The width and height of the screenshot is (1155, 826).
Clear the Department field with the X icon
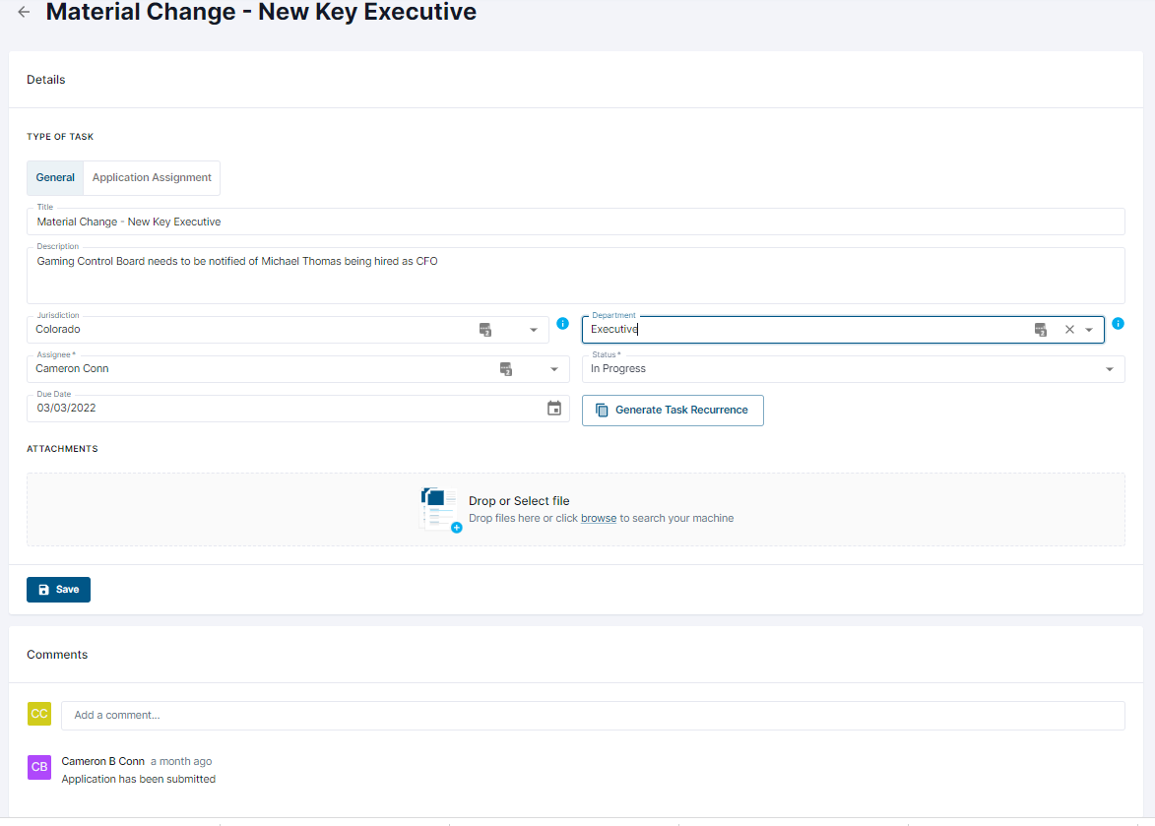point(1068,329)
